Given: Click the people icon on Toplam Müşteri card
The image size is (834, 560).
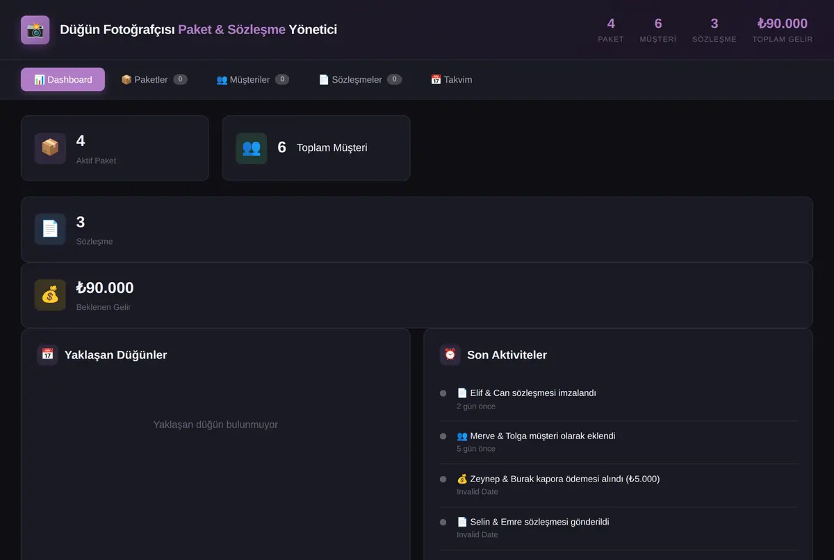Looking at the screenshot, I should click(252, 148).
